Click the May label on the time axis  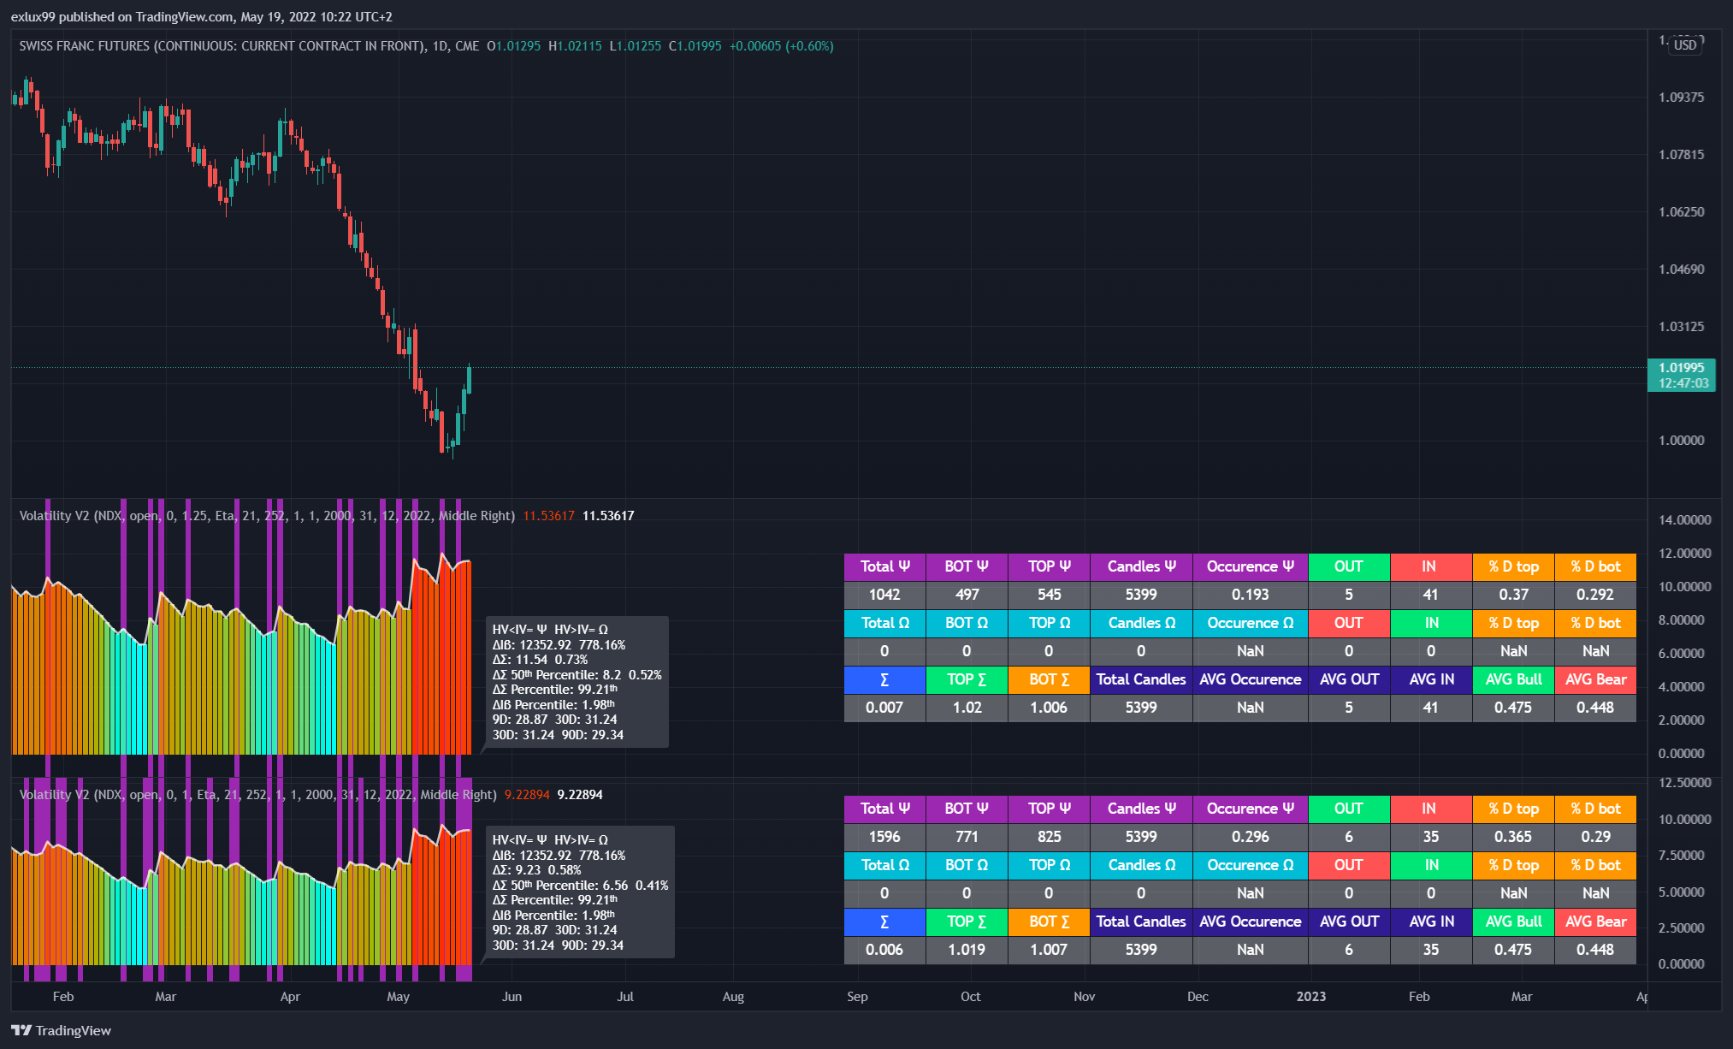(398, 997)
